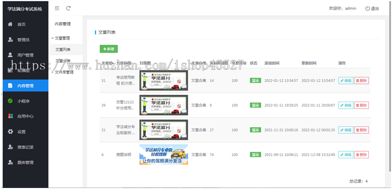Screen dimensions: 392x189
Task: Click the 状态 column header
Action: (x=254, y=63)
